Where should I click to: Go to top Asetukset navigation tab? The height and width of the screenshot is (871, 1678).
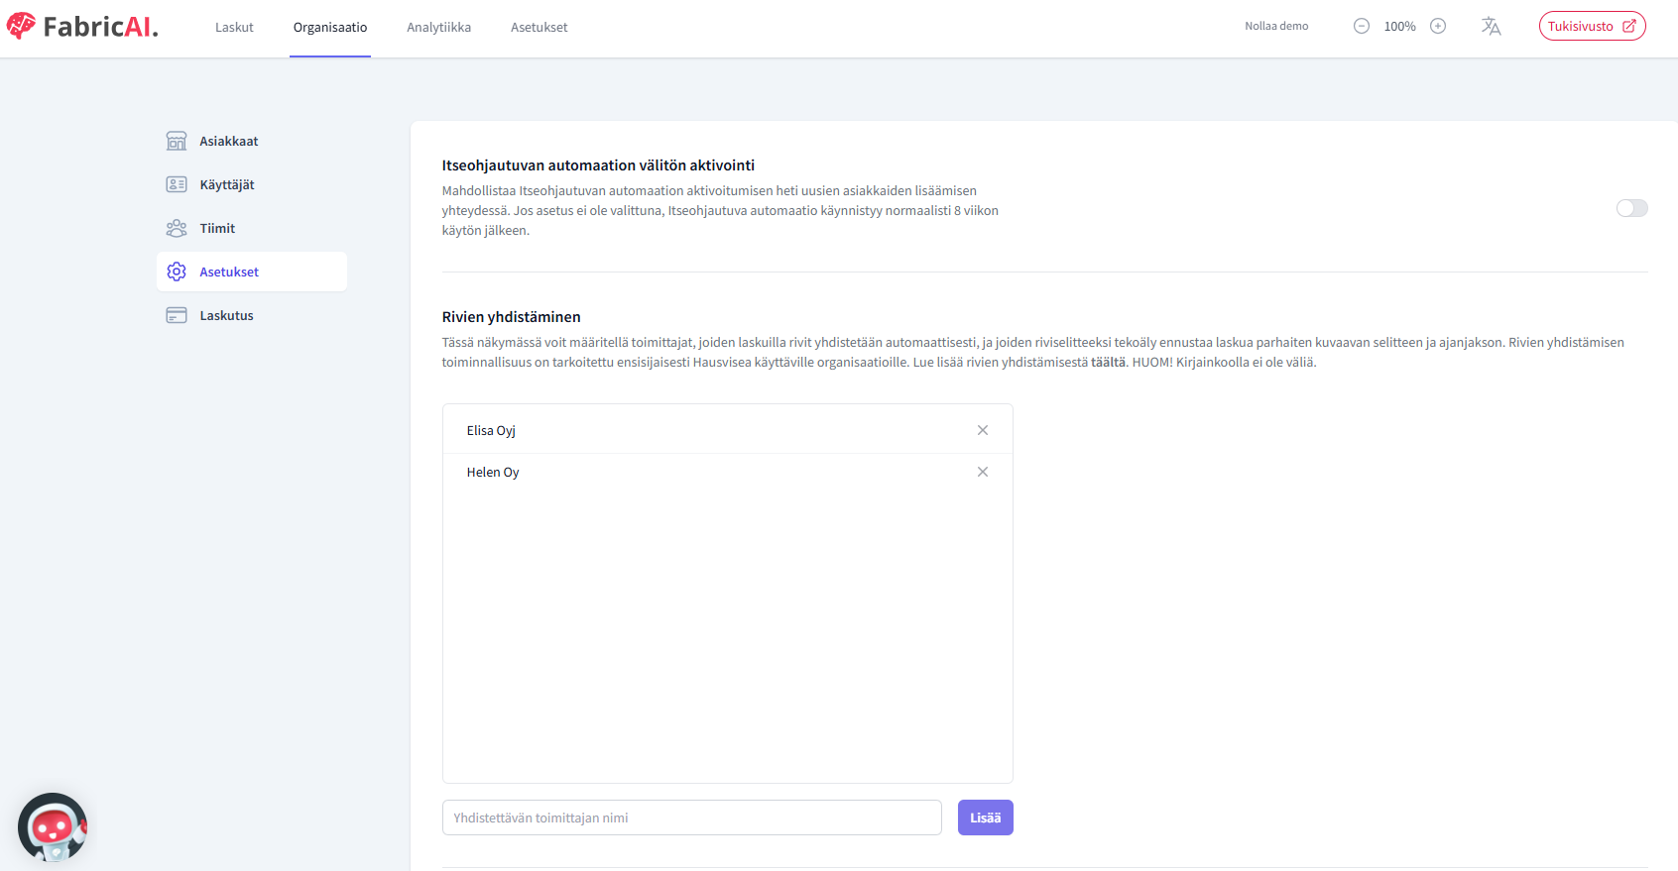click(539, 28)
